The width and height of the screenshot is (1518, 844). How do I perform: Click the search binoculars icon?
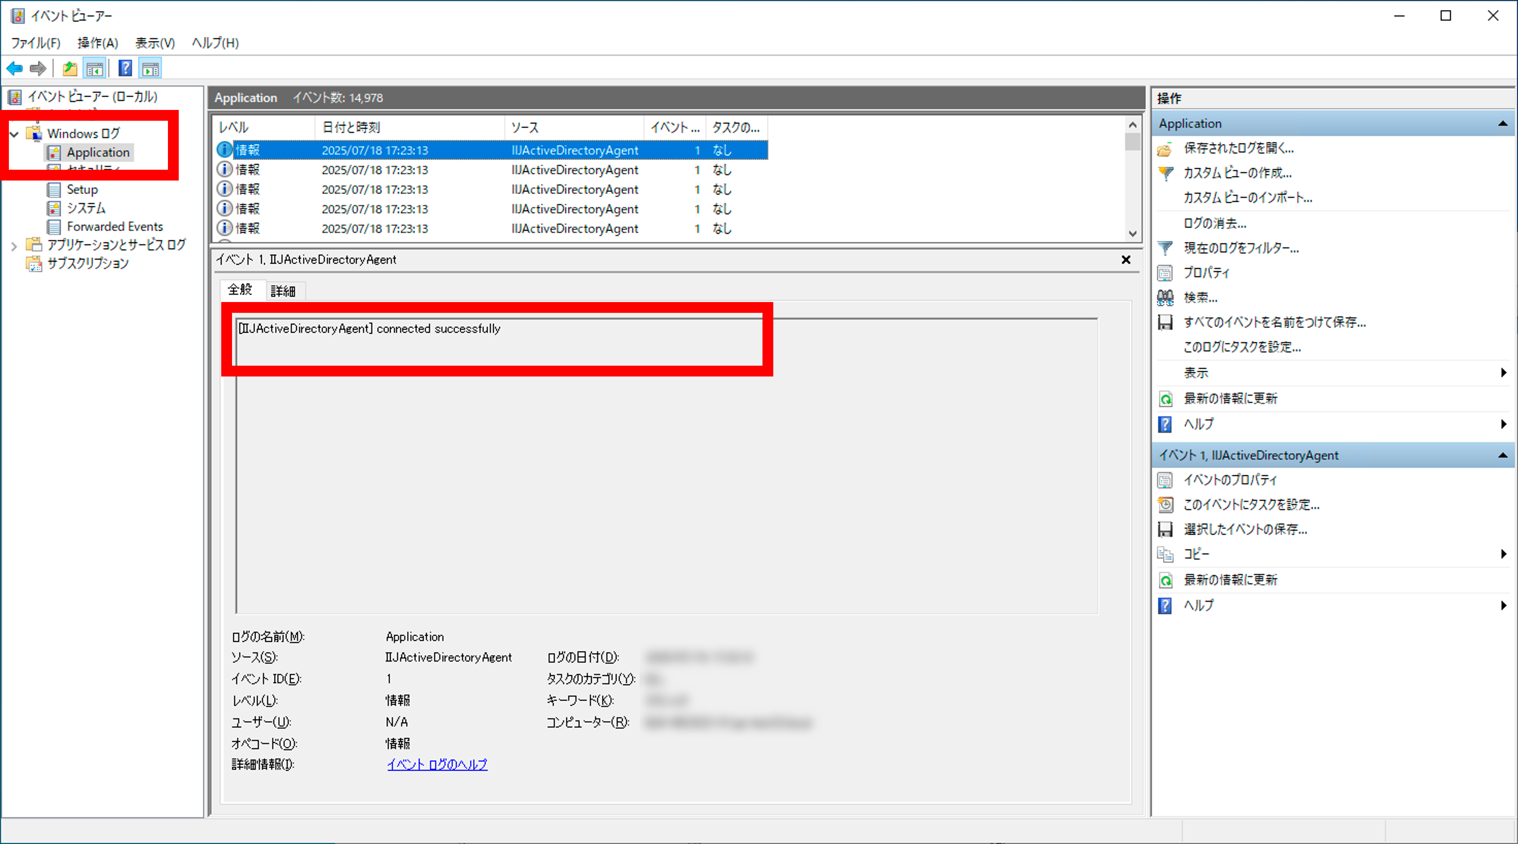[x=1165, y=297]
